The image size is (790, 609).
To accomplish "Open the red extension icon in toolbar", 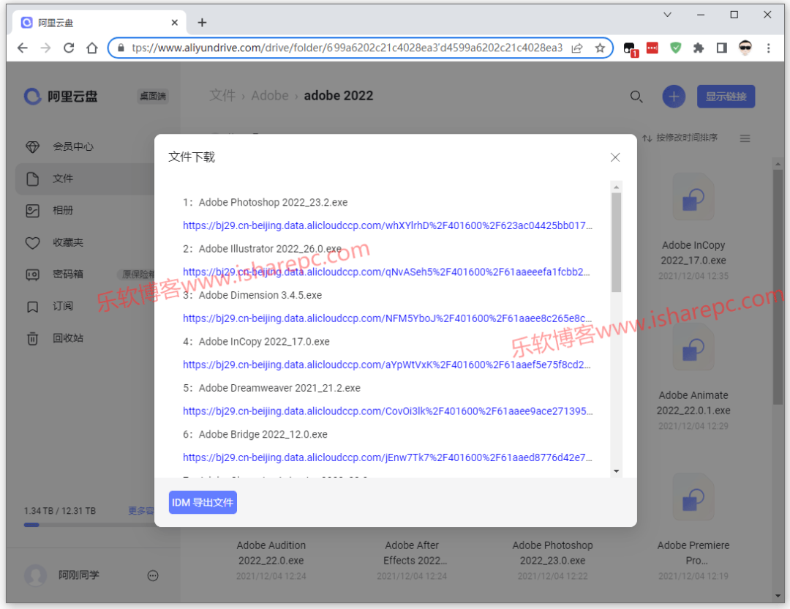I will click(652, 48).
